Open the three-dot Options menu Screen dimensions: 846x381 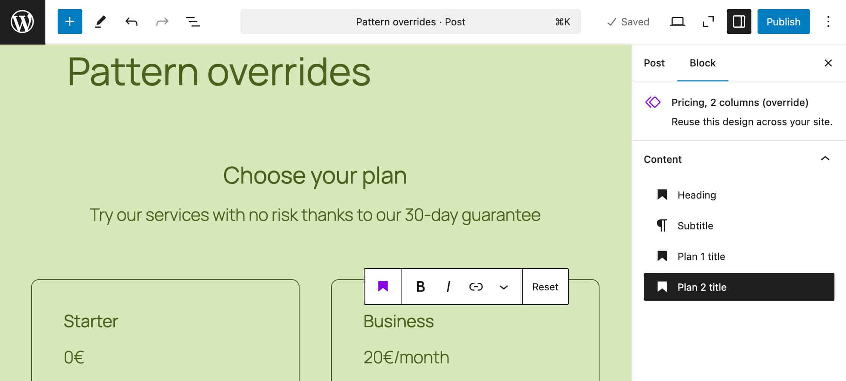point(828,22)
